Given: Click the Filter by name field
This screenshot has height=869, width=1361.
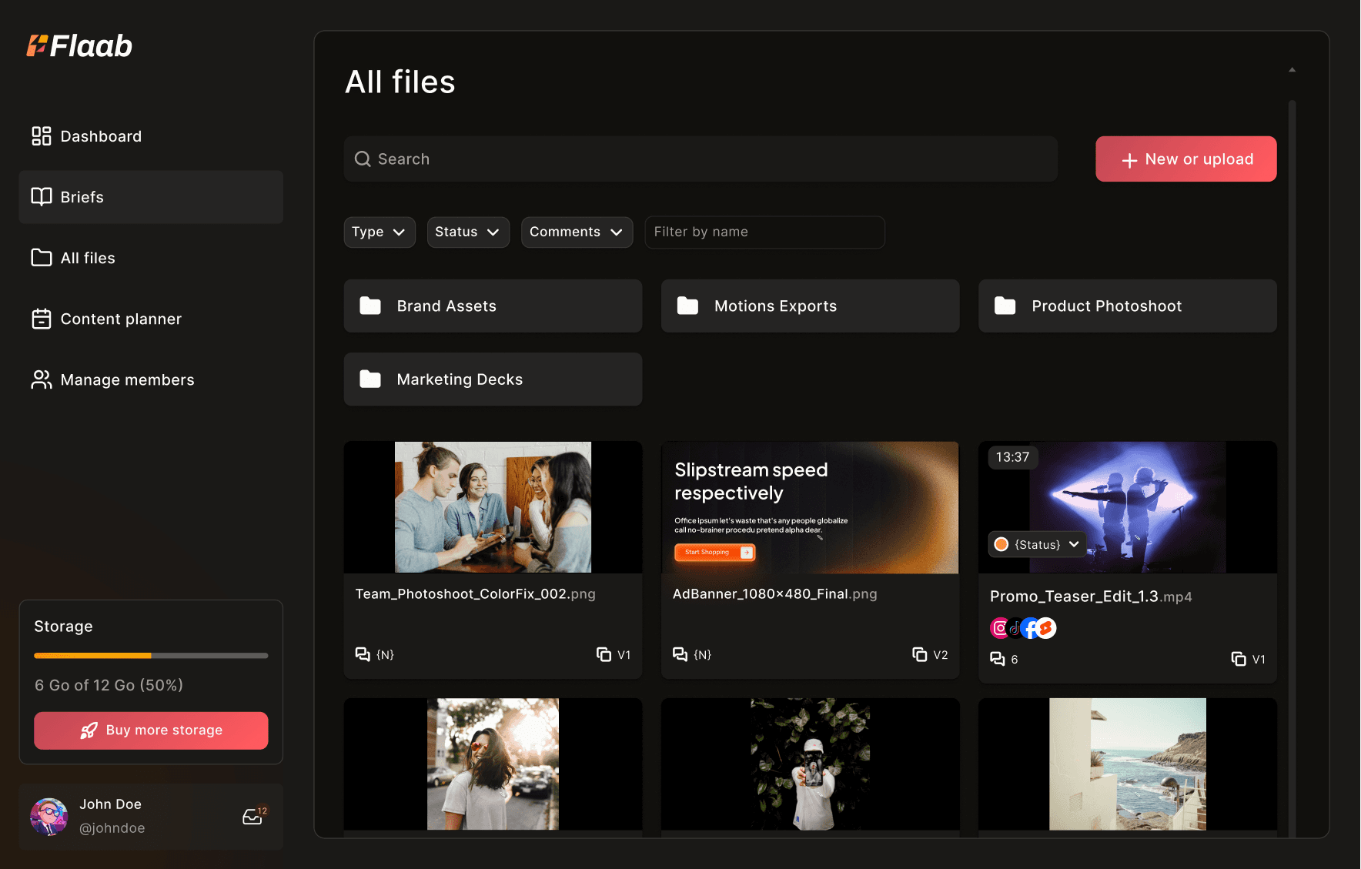Looking at the screenshot, I should pyautogui.click(x=764, y=232).
